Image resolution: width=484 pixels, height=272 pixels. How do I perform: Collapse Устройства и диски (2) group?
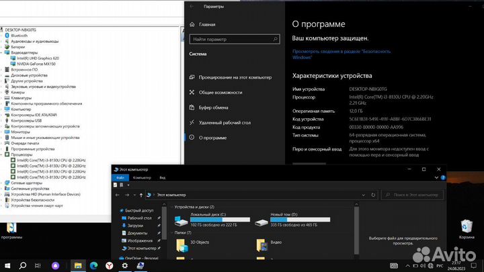[172, 207]
